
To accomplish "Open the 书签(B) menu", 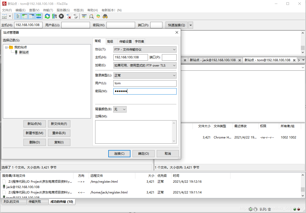I will pyautogui.click(x=78, y=10).
